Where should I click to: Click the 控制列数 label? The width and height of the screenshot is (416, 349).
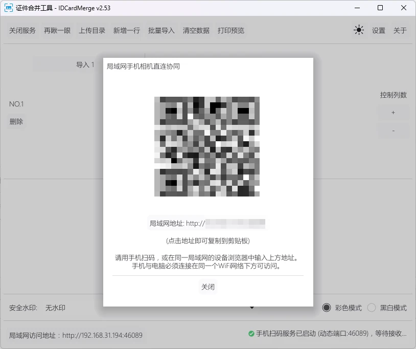click(393, 95)
